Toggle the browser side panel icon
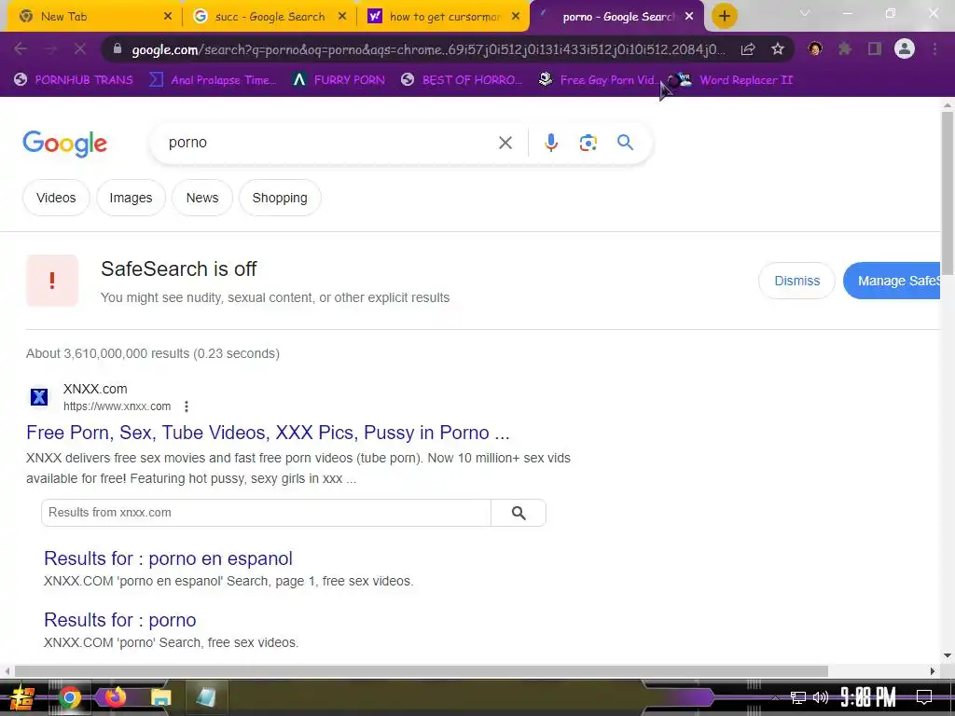 (875, 48)
